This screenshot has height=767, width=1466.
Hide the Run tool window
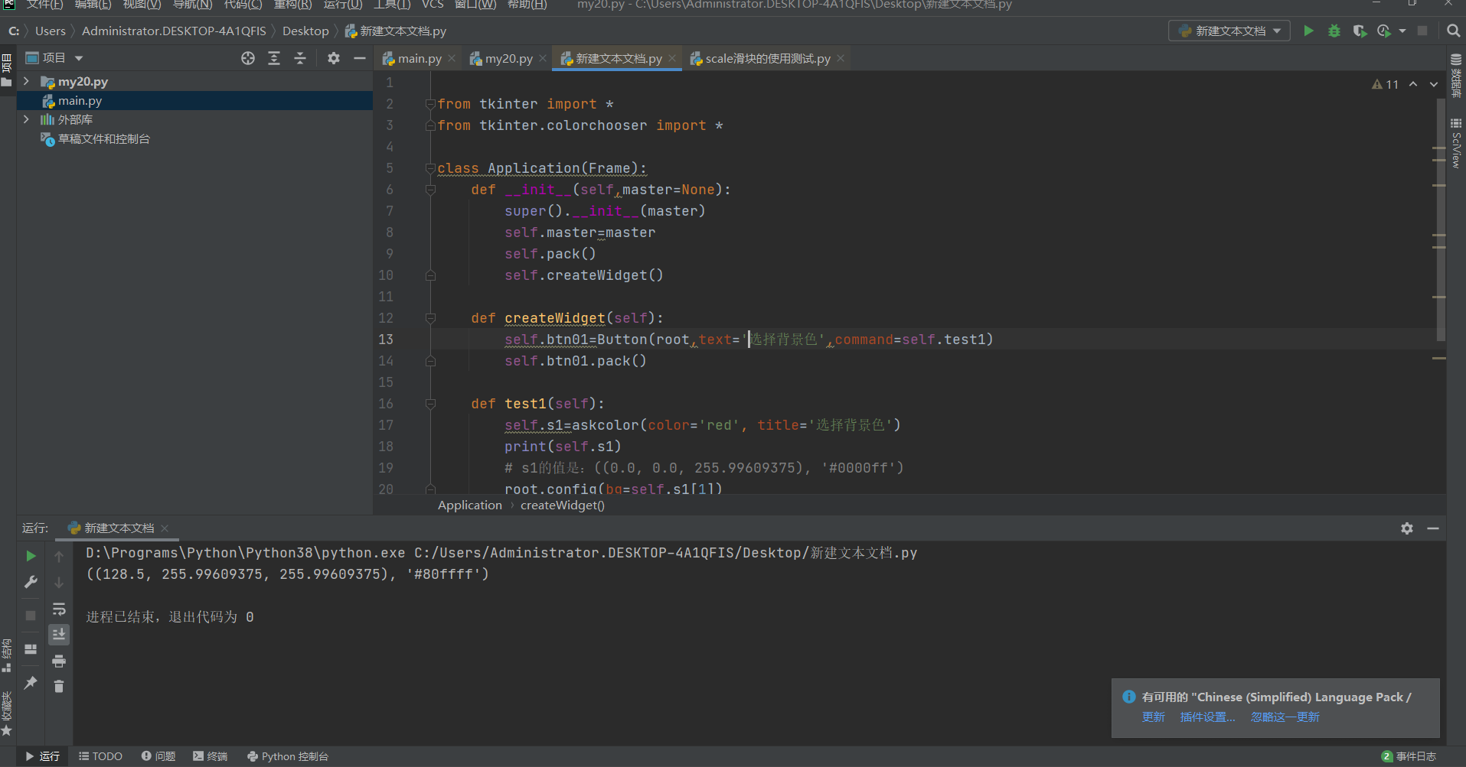click(1433, 528)
